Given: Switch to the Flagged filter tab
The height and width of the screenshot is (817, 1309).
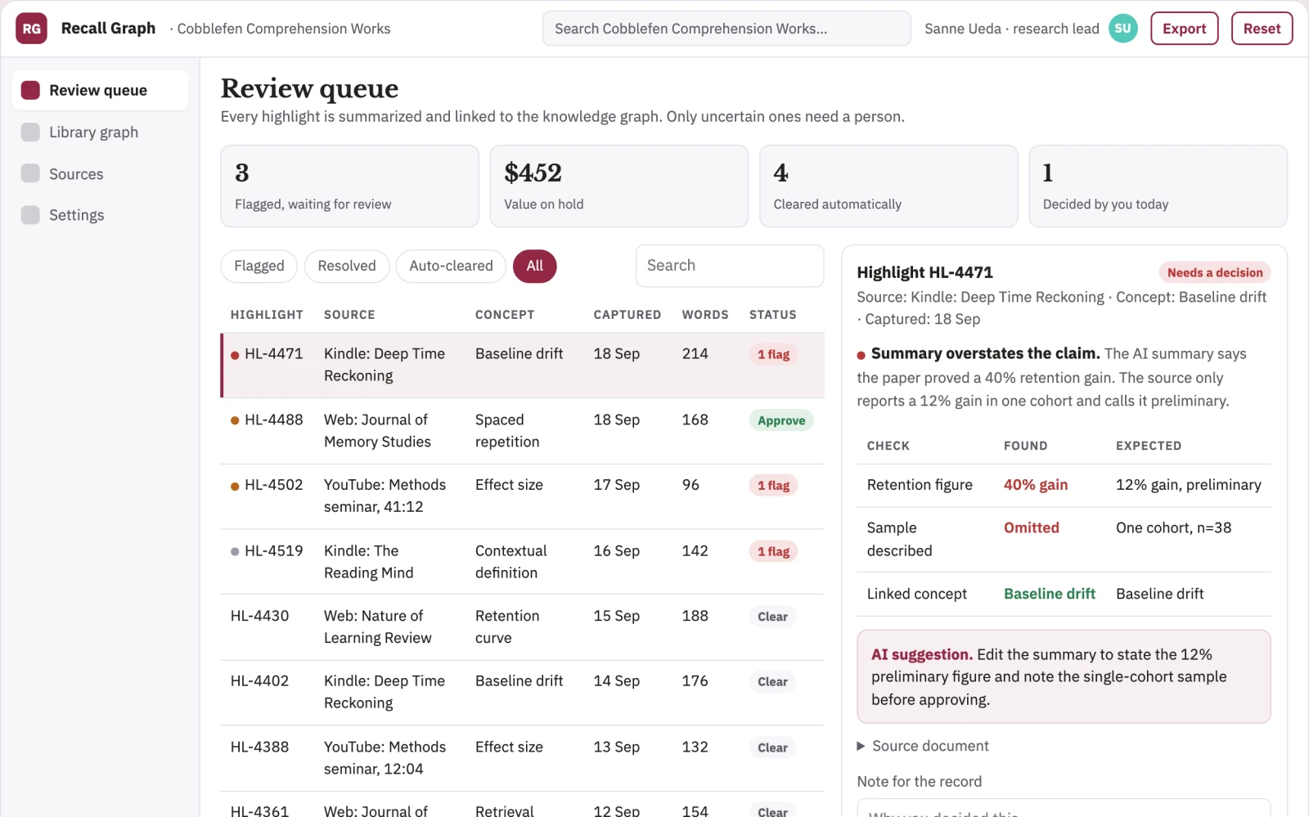Looking at the screenshot, I should (259, 266).
